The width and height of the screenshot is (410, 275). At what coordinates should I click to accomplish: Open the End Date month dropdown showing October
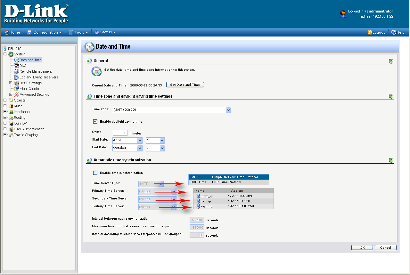coord(127,148)
